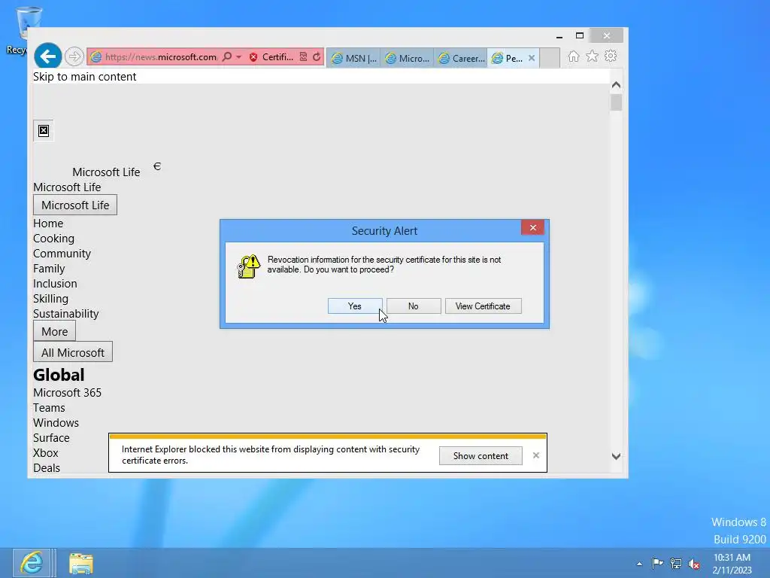
Task: Open a new tab using blank tab button
Action: click(x=550, y=58)
